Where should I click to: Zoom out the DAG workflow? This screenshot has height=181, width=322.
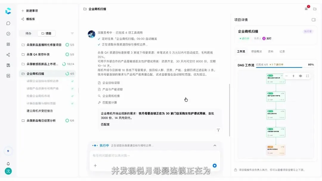[287, 76]
